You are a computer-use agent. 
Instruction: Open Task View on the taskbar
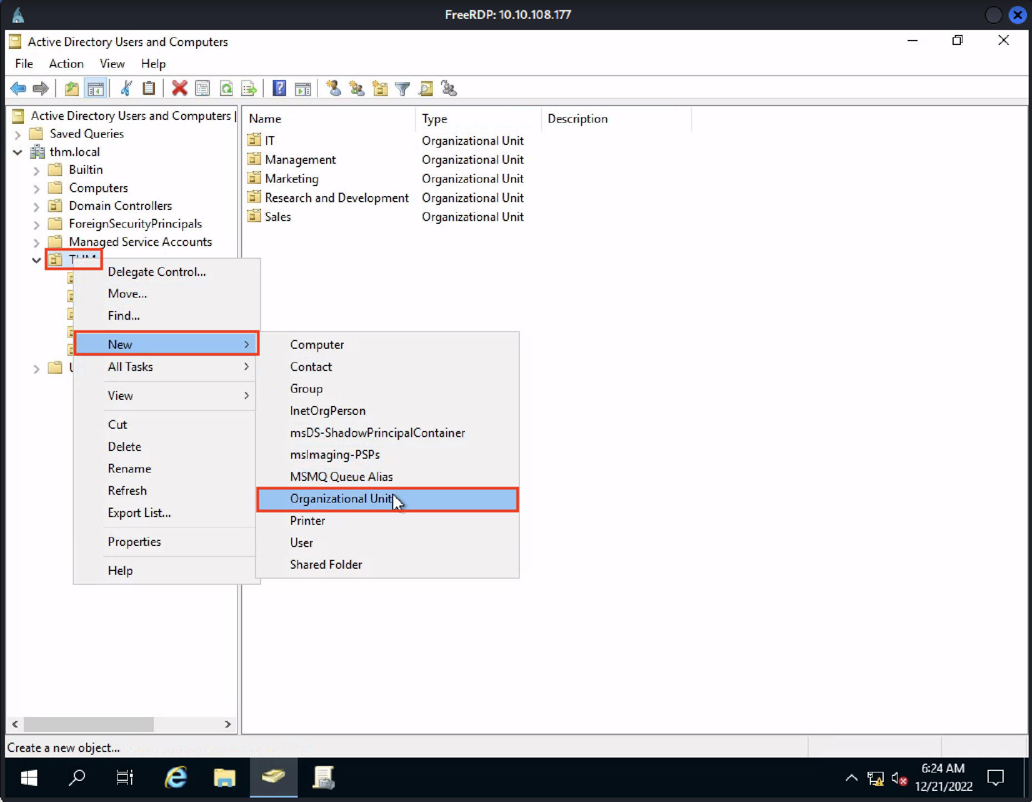tap(125, 778)
